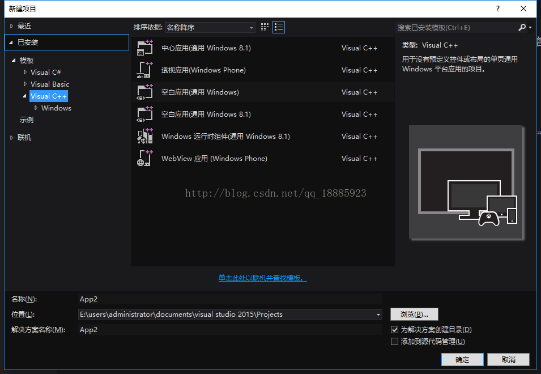Toggle 为解决方案创建目录 checkbox
The width and height of the screenshot is (541, 374).
point(394,329)
